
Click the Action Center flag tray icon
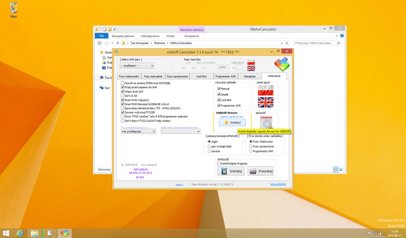(x=370, y=234)
